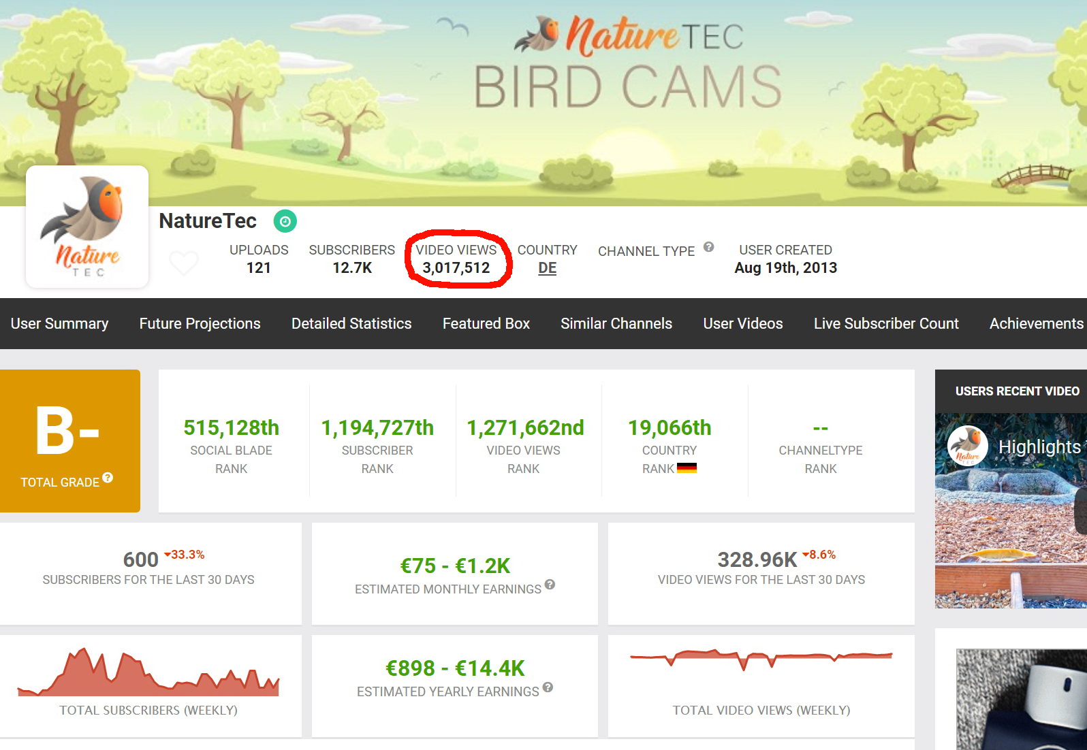Click the green verified badge next to NatureTec
The width and height of the screenshot is (1087, 750).
point(285,221)
